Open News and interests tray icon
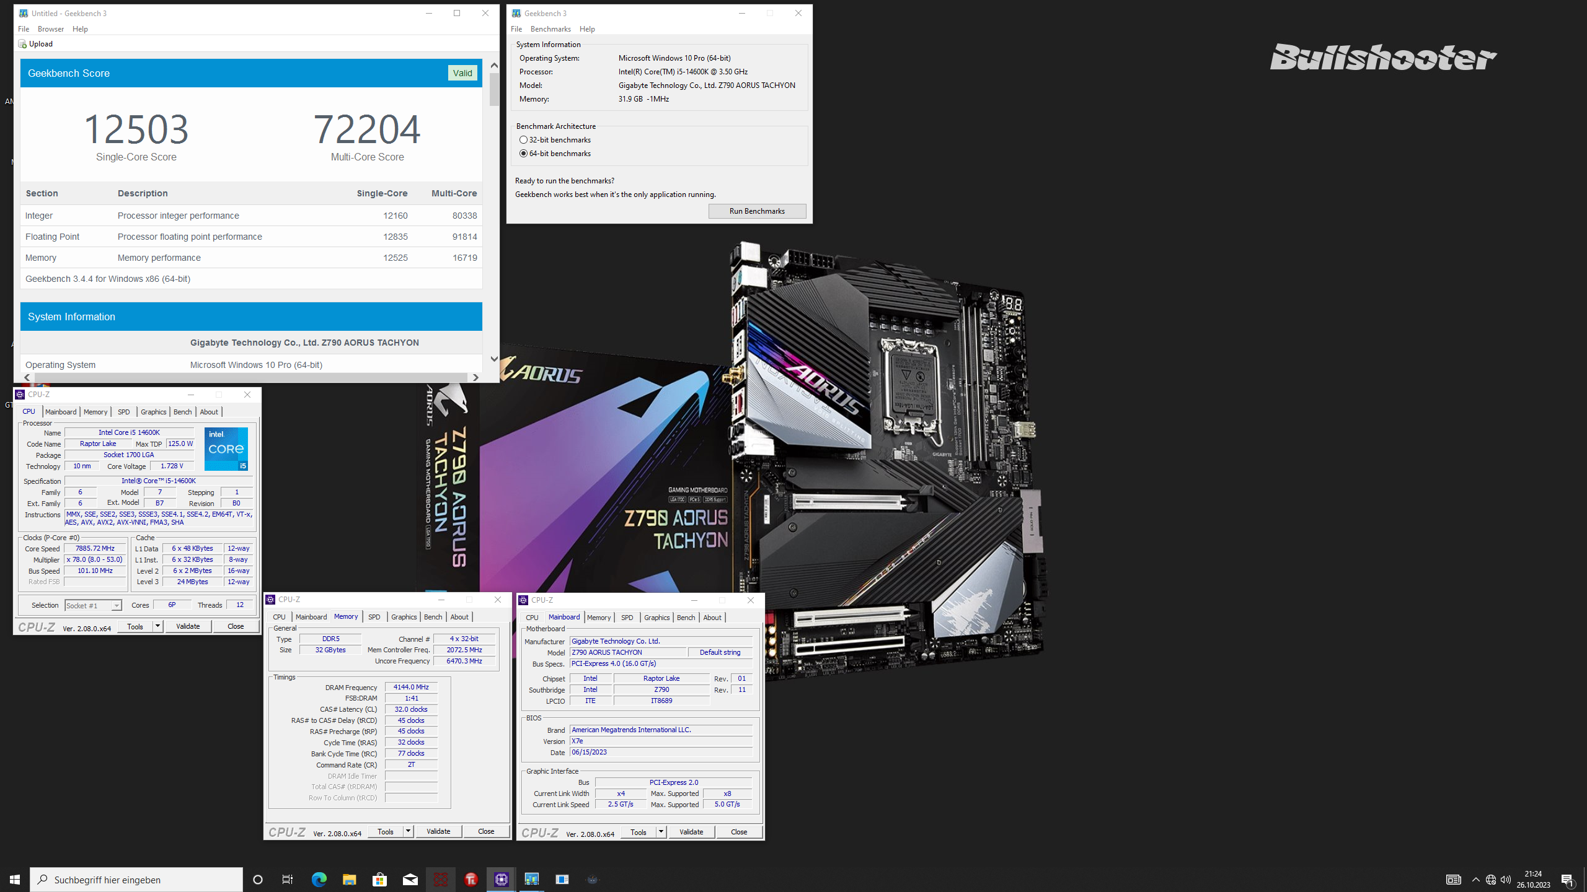 point(1453,880)
